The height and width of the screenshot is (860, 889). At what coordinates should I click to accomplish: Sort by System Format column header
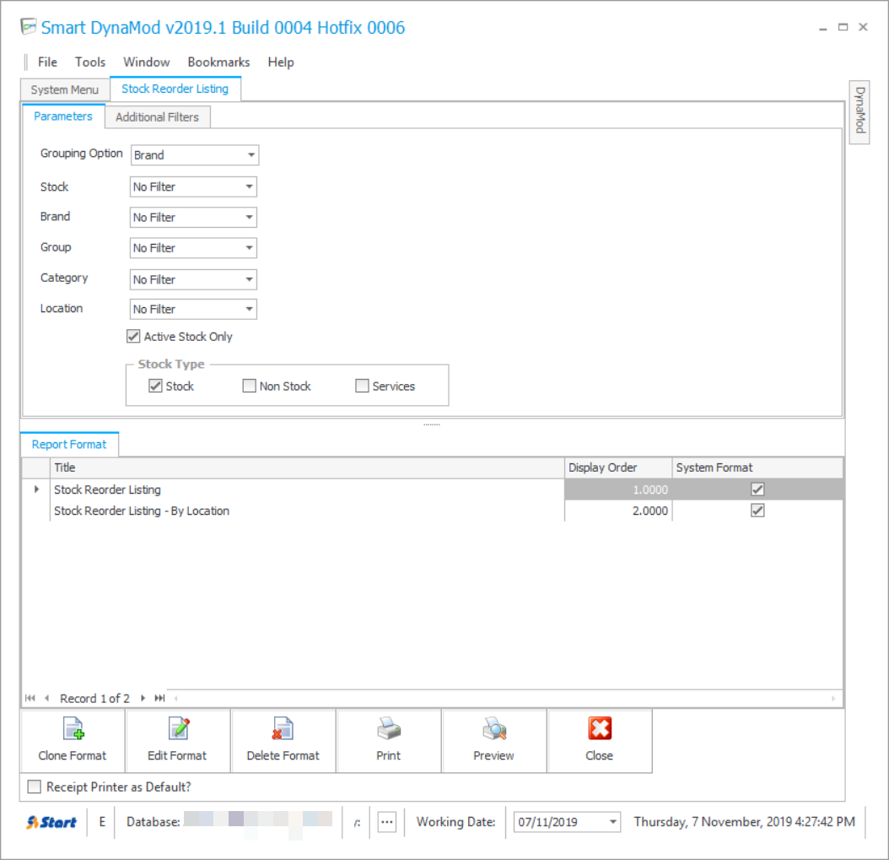(757, 468)
